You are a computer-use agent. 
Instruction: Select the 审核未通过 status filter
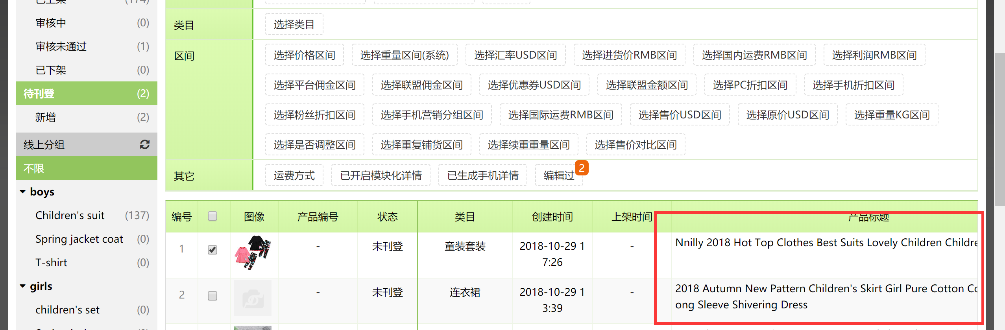(x=87, y=46)
